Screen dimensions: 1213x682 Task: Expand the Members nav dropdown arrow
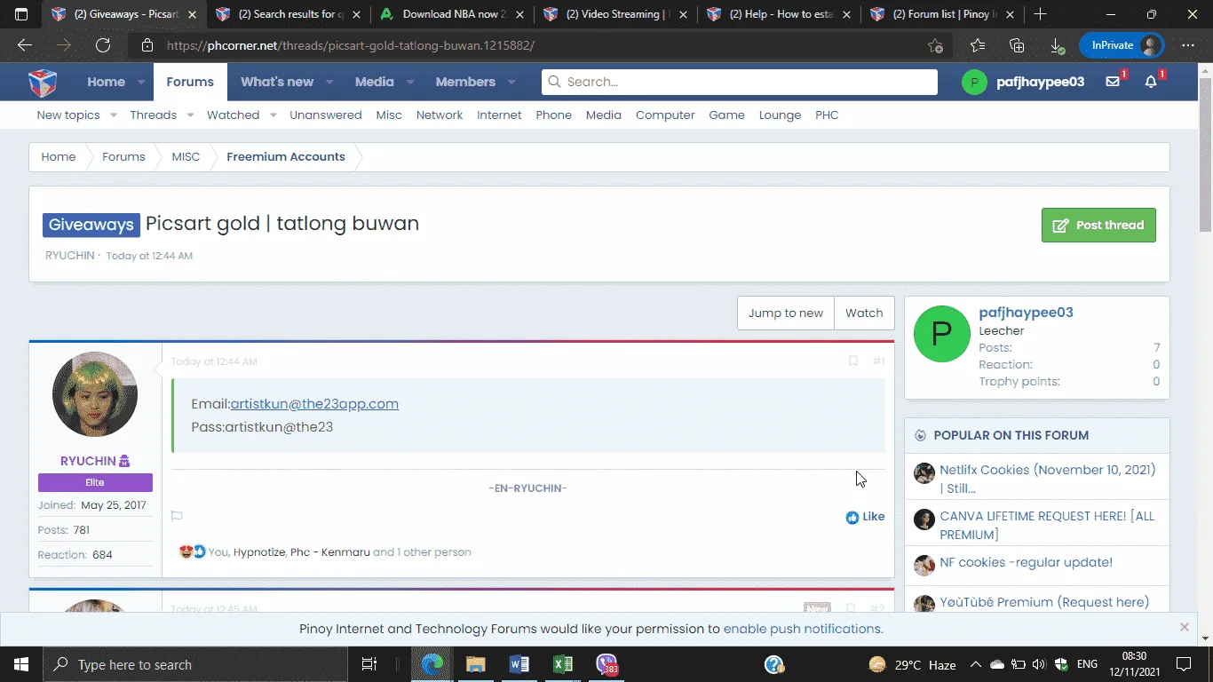click(511, 82)
